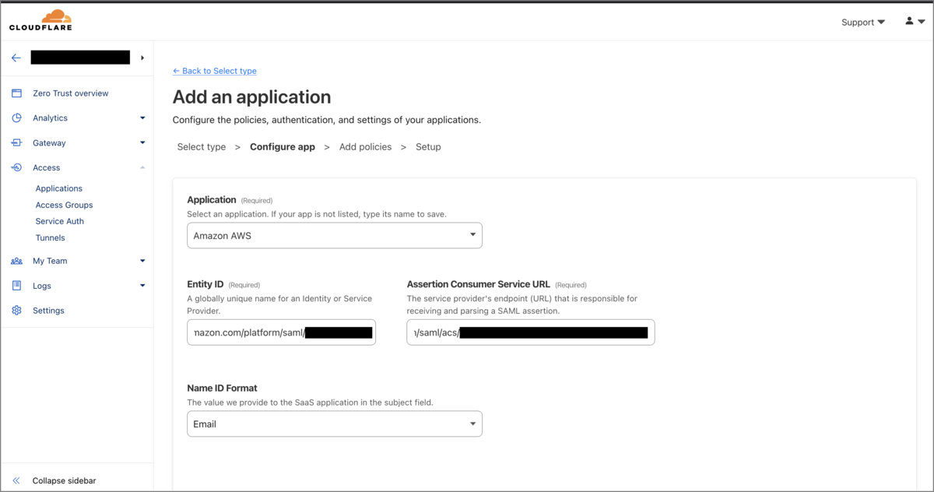Click the Zero Trust overview window icon

point(16,93)
